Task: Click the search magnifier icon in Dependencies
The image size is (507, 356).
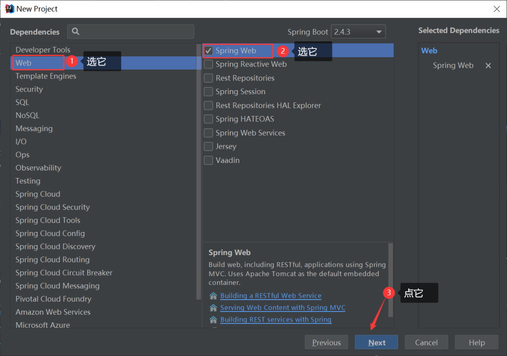Action: click(x=76, y=31)
